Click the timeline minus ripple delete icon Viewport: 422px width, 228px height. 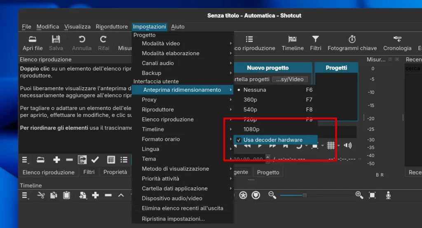pyautogui.click(x=108, y=195)
